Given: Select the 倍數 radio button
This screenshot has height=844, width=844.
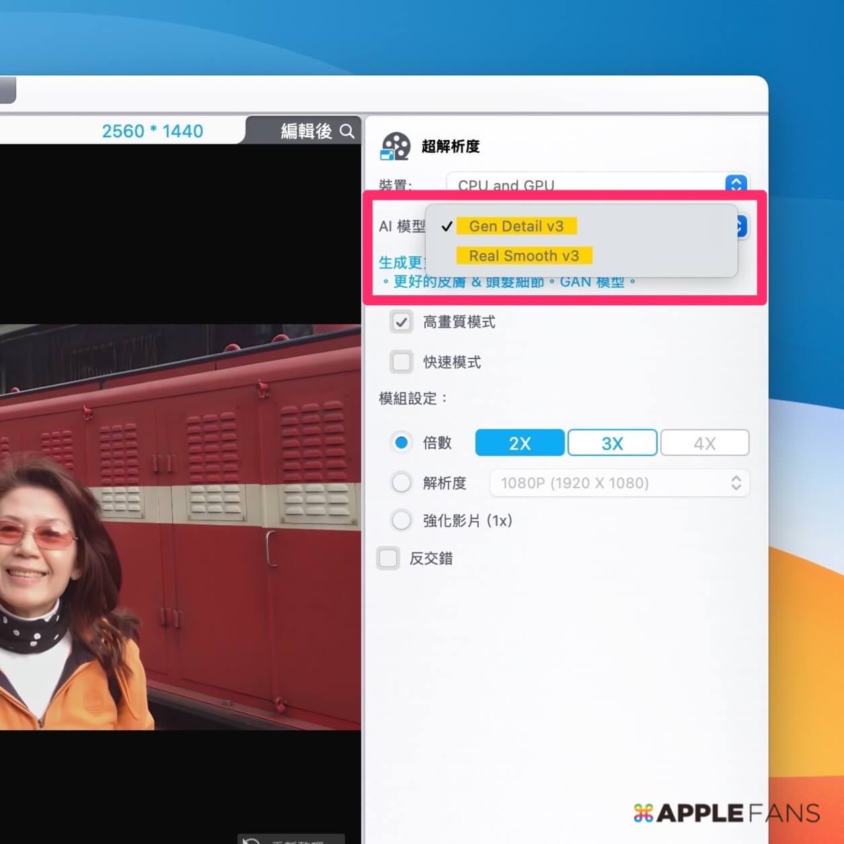Looking at the screenshot, I should [x=401, y=443].
